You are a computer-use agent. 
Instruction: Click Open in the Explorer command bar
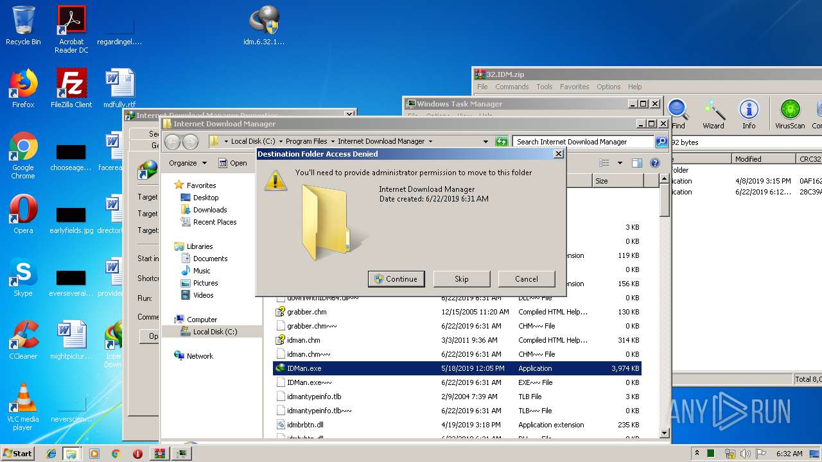(232, 163)
